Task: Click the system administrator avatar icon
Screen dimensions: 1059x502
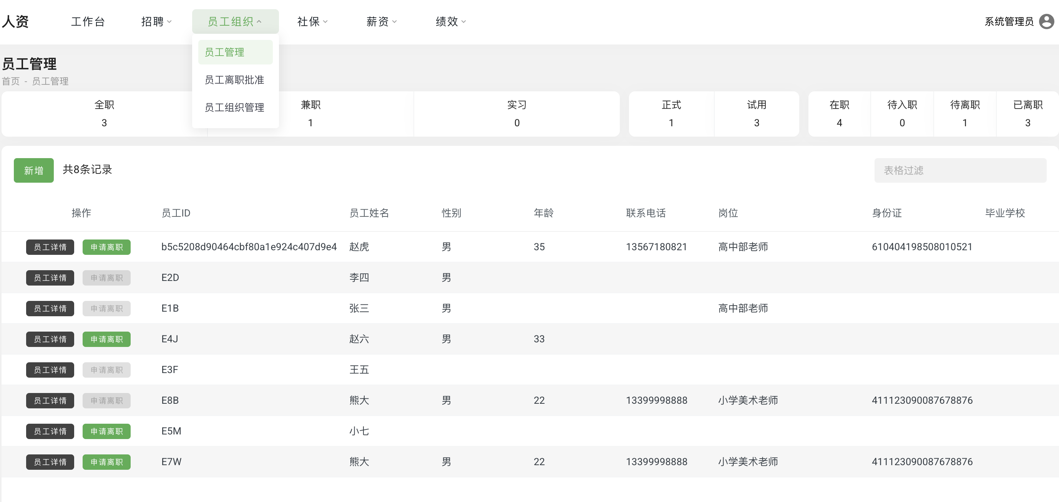Action: coord(1046,21)
